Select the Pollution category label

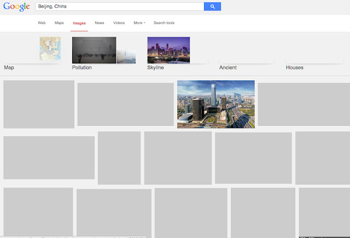(x=81, y=67)
